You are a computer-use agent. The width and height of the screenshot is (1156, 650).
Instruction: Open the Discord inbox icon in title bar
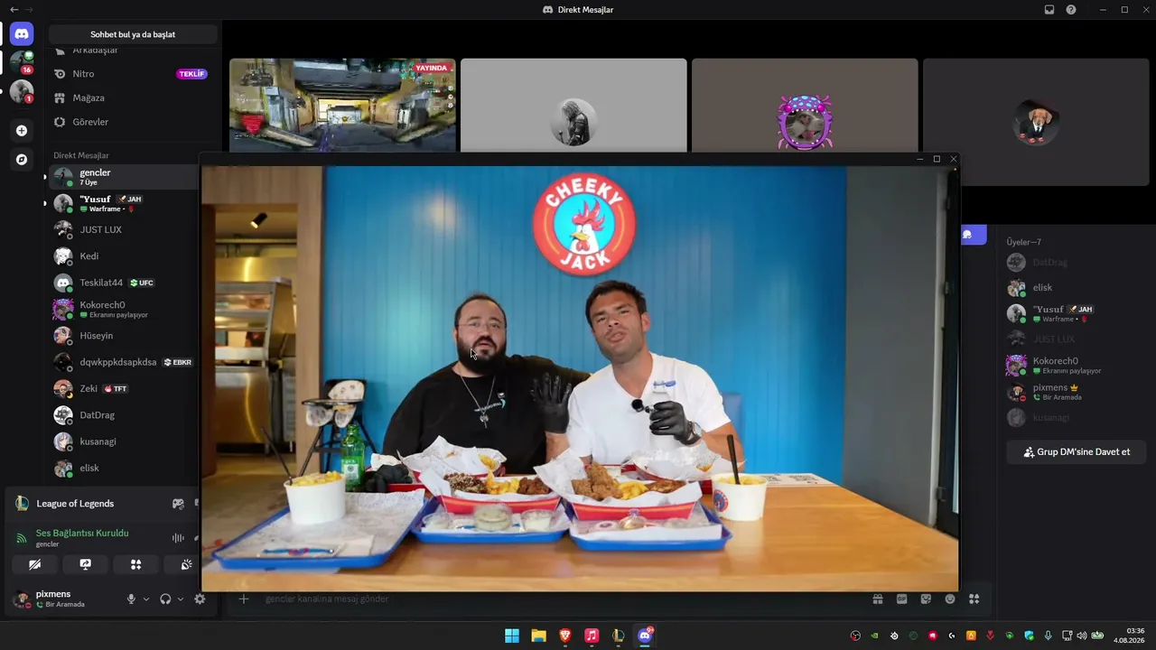click(1049, 10)
